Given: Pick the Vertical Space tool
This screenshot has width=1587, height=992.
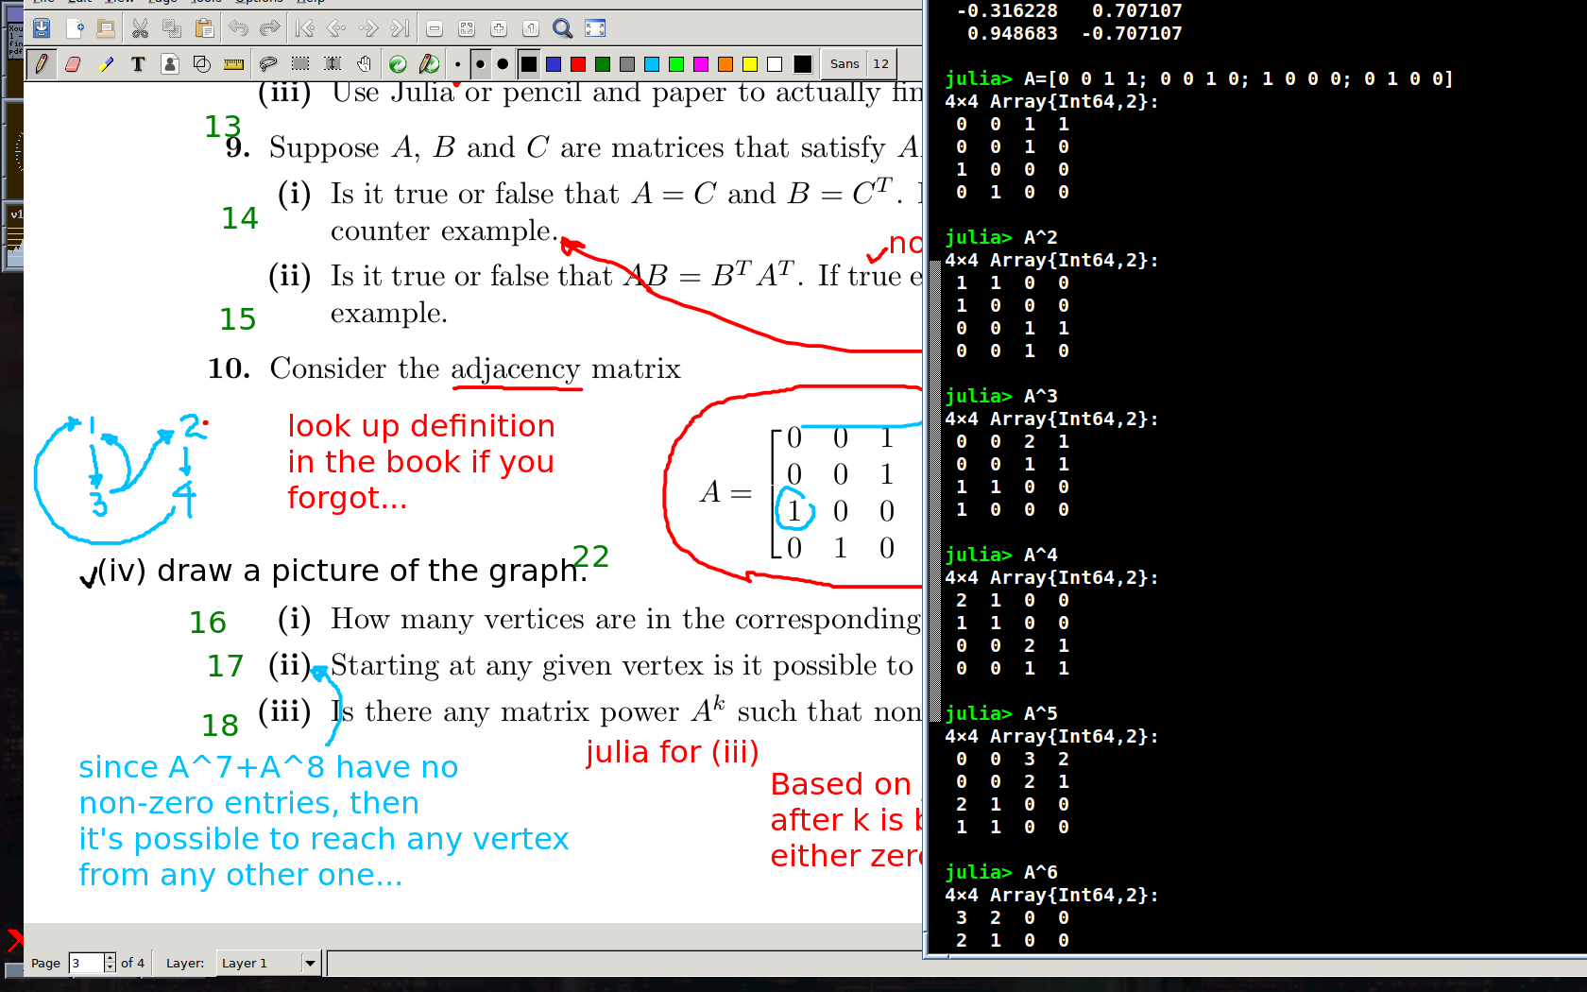Looking at the screenshot, I should (333, 64).
